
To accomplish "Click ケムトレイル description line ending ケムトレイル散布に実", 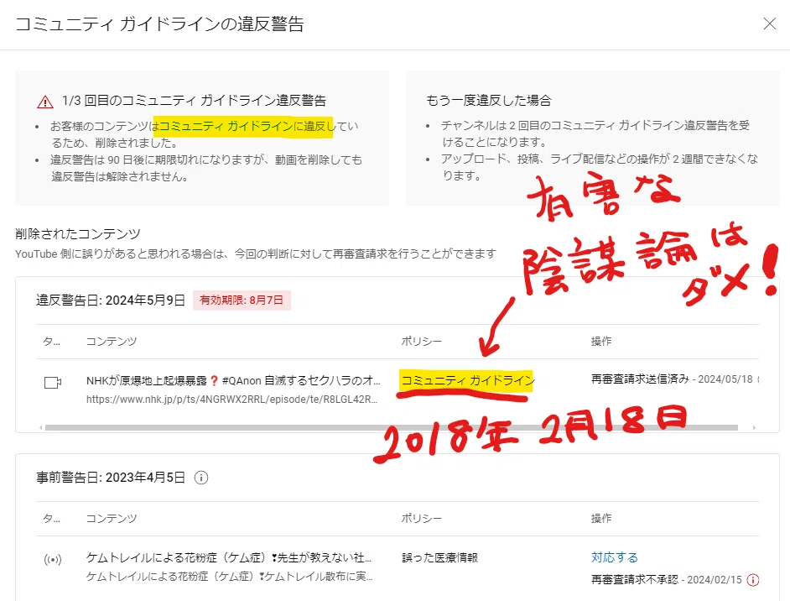I will 229,577.
